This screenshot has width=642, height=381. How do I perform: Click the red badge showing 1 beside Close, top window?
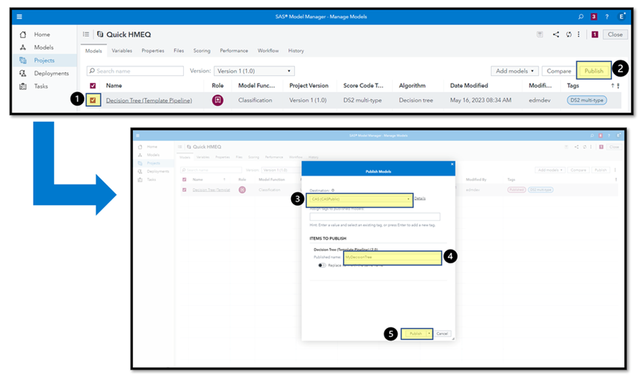[595, 34]
